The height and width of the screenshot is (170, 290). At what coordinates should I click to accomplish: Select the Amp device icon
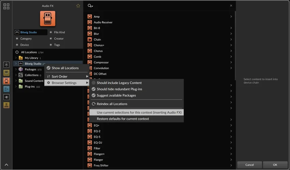pos(90,17)
